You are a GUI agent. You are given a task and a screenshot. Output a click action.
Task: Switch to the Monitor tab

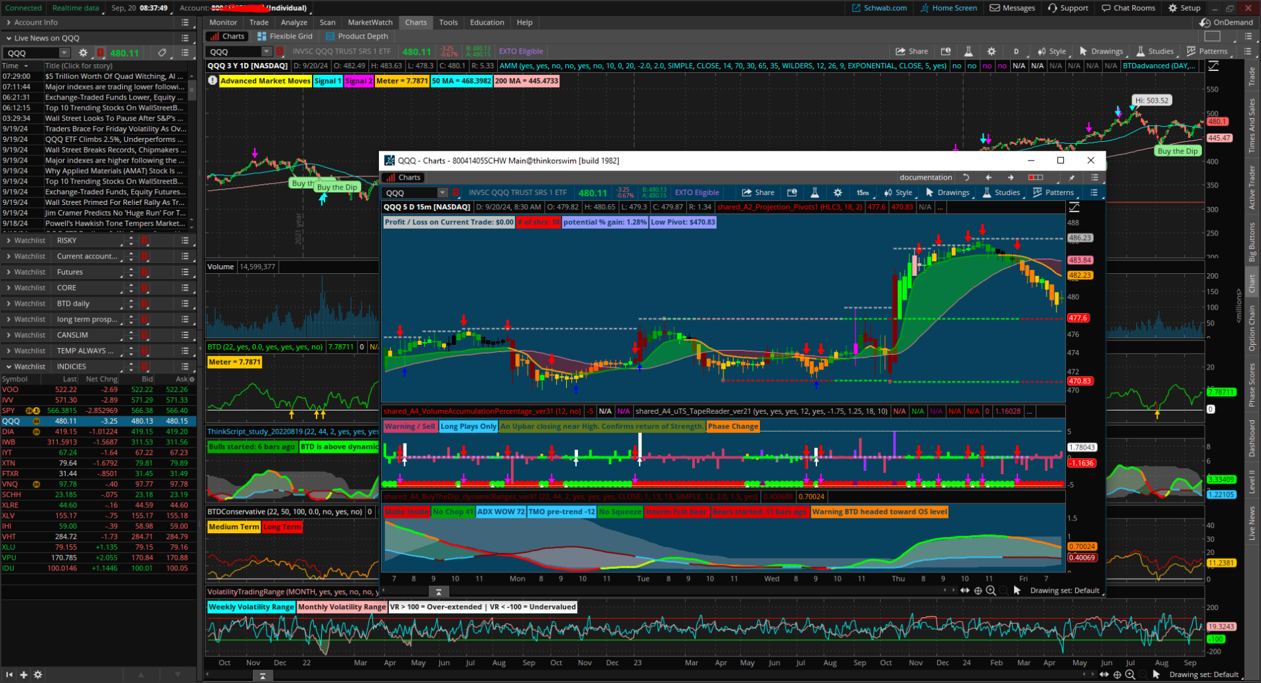223,23
